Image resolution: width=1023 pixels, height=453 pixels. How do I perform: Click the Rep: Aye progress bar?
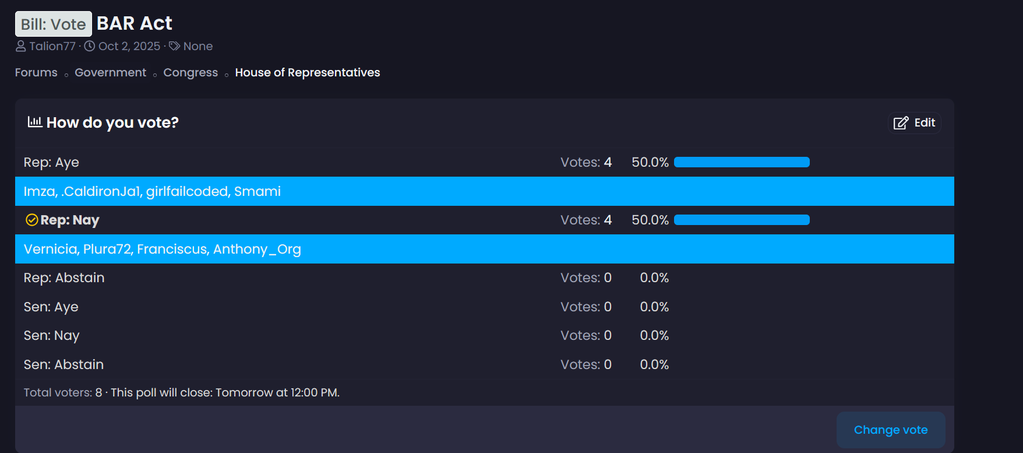(x=742, y=162)
